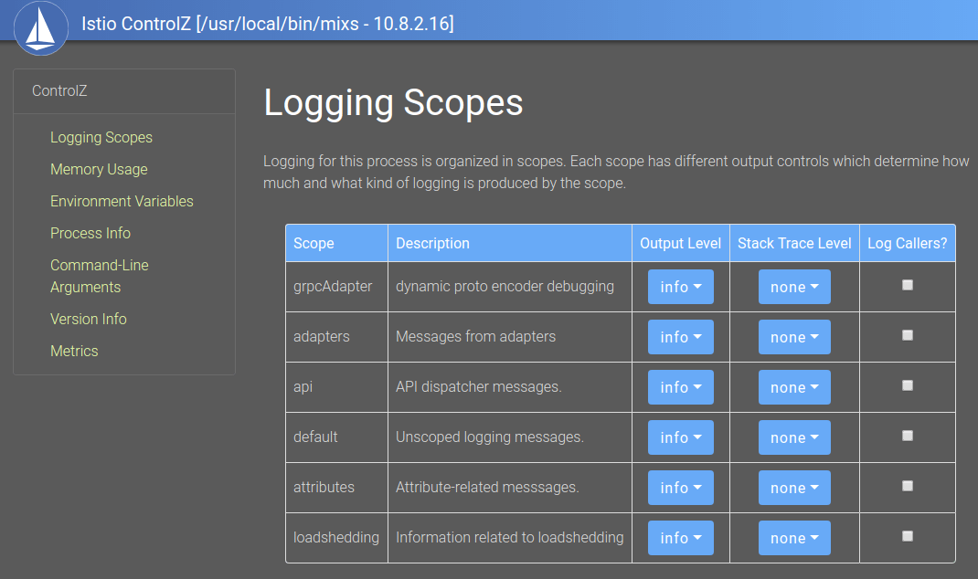Navigate to Process Info

[x=90, y=233]
